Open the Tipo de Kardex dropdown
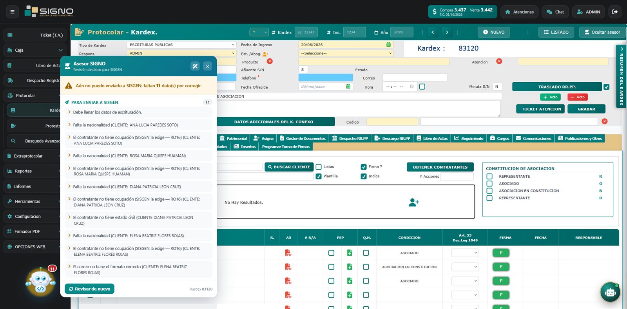 click(182, 45)
